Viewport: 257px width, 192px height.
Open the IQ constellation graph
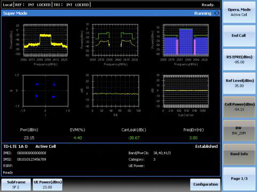tap(45, 91)
